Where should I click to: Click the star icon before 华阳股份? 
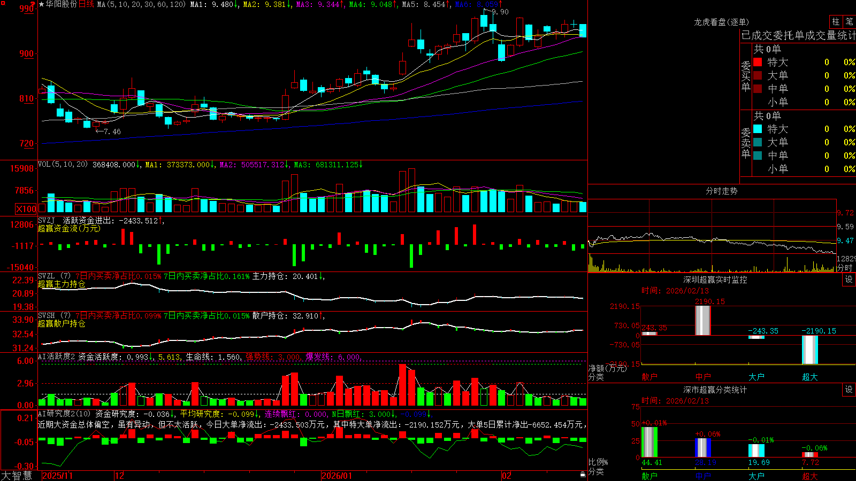(x=42, y=4)
